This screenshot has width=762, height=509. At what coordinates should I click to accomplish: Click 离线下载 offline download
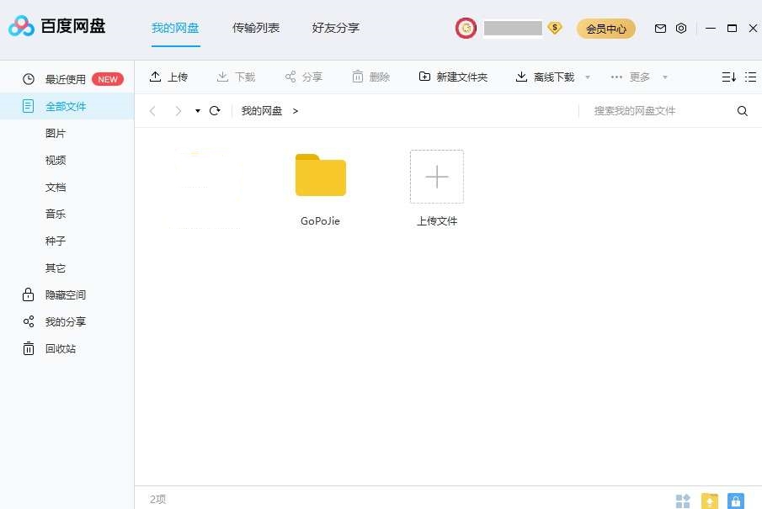(x=546, y=77)
